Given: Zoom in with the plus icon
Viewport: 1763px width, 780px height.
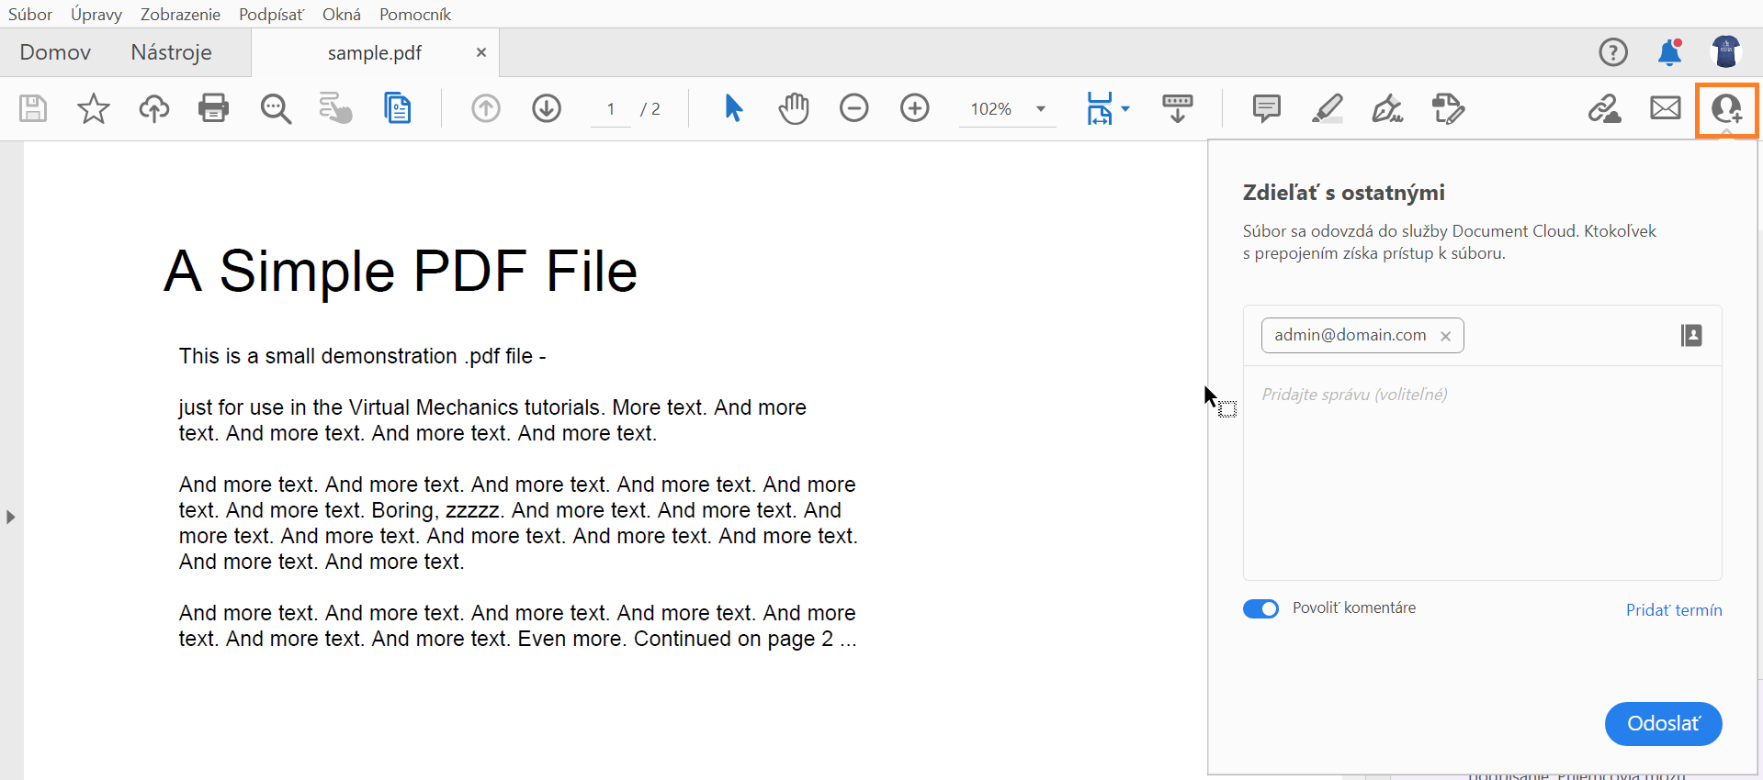Looking at the screenshot, I should tap(915, 108).
